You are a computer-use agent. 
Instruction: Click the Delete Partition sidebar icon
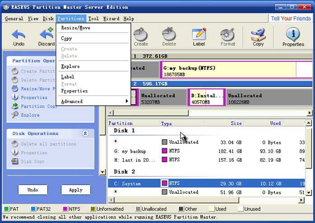pos(15,80)
